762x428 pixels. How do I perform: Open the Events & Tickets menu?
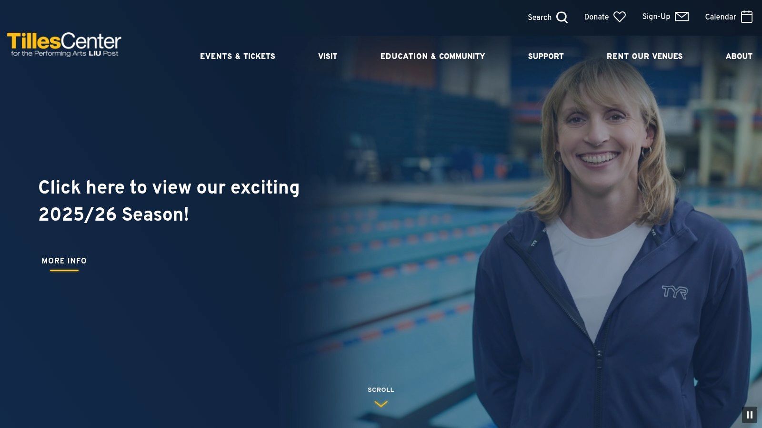(x=238, y=56)
